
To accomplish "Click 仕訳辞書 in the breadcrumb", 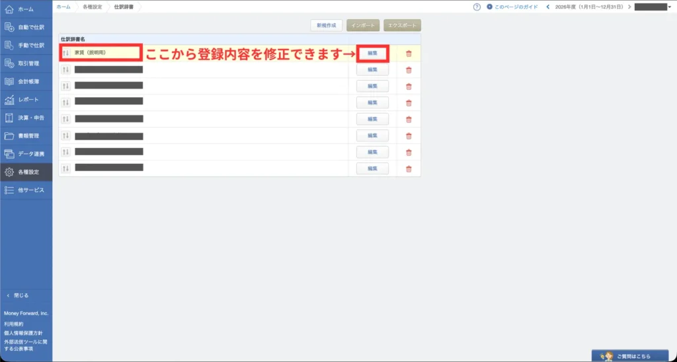I will (124, 7).
